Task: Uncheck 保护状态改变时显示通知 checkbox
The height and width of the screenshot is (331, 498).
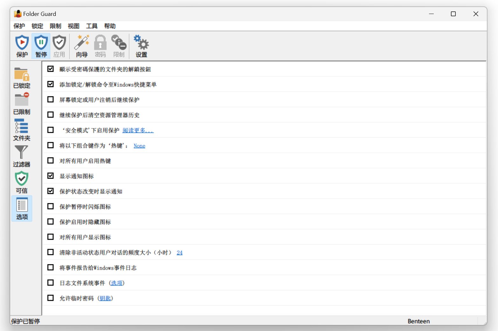Action: [51, 191]
